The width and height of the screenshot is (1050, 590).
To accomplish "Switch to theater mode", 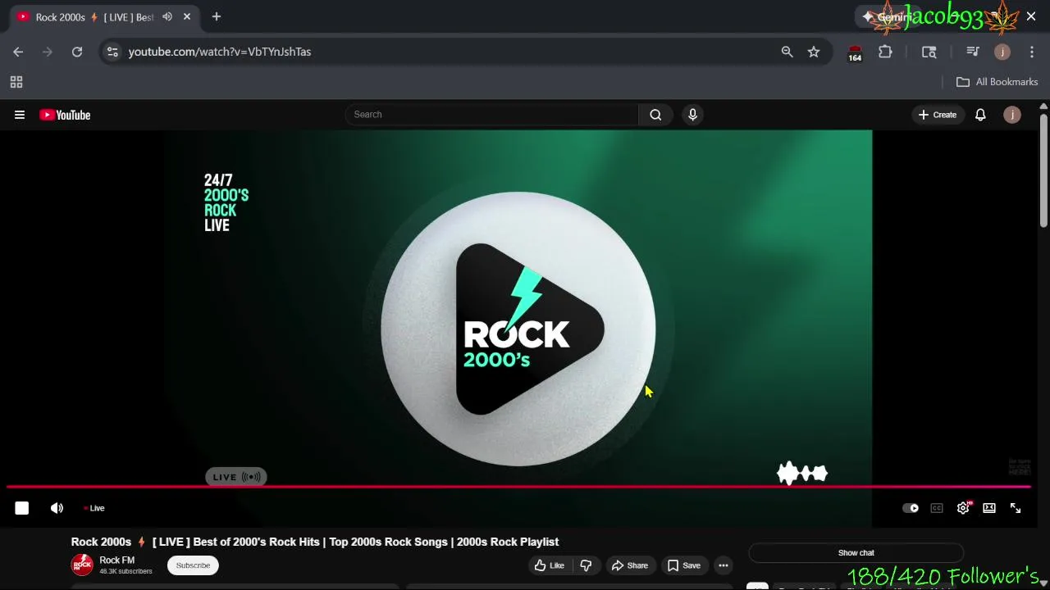I will (x=989, y=508).
